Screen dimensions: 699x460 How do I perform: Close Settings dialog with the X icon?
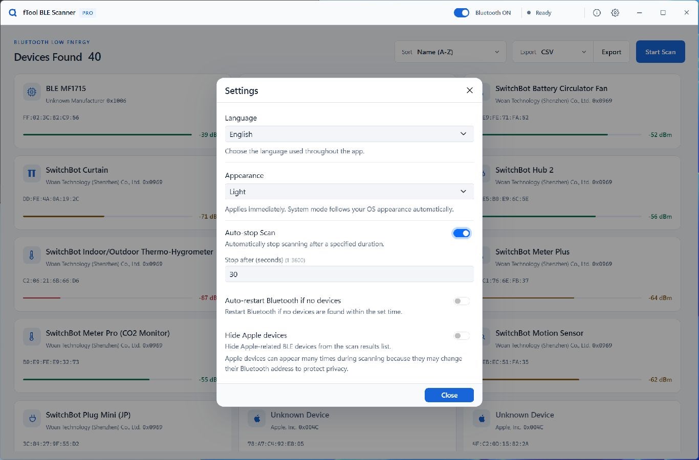pos(469,90)
